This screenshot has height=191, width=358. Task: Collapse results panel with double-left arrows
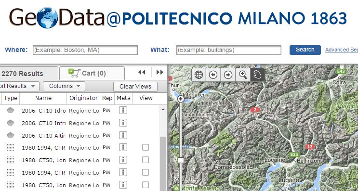[x=142, y=72]
